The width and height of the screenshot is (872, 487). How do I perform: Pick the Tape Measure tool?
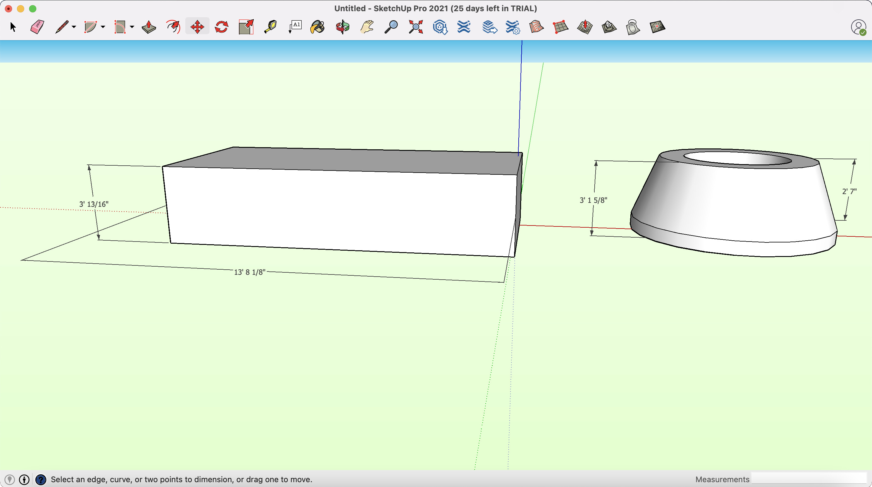coord(270,27)
